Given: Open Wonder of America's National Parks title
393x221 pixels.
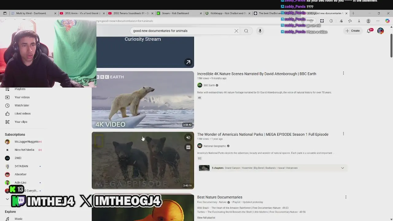Looking at the screenshot, I should tap(263, 134).
